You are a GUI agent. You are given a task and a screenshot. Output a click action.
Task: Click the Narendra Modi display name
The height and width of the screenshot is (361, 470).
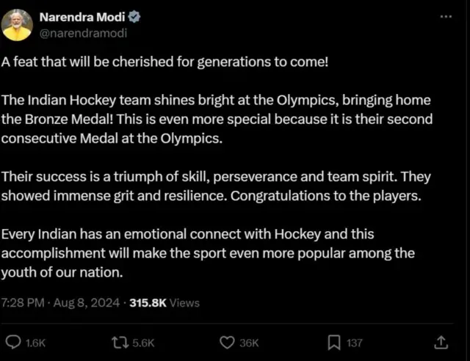[x=79, y=17]
